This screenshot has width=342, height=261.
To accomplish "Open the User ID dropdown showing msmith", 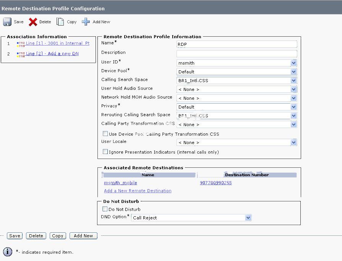I will tap(237, 63).
